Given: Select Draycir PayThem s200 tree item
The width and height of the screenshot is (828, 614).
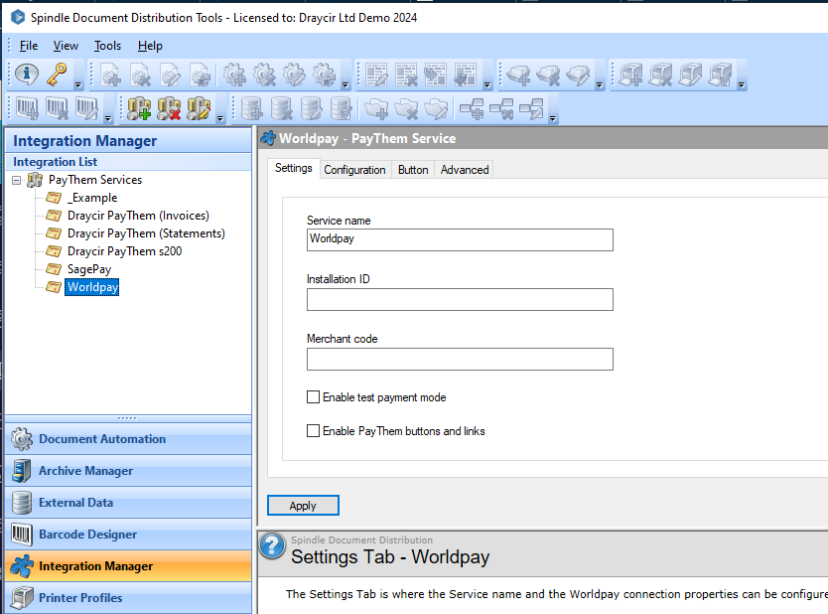Looking at the screenshot, I should point(124,251).
